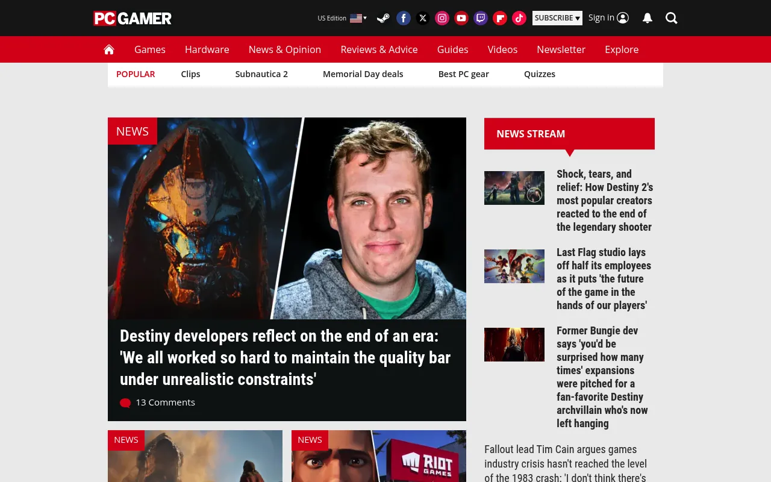Open PC Gamer's Facebook page icon
The width and height of the screenshot is (771, 482).
(404, 18)
